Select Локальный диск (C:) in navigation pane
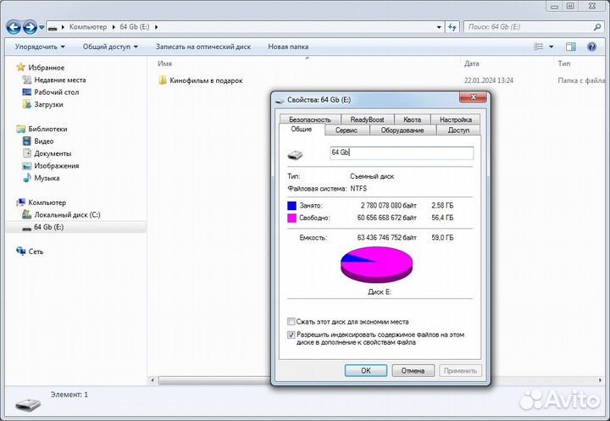 (x=67, y=215)
